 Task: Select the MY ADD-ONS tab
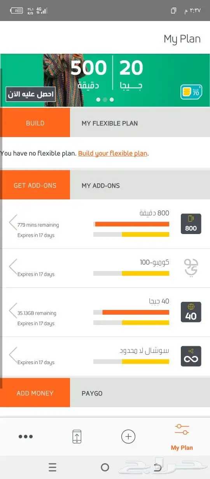point(140,185)
